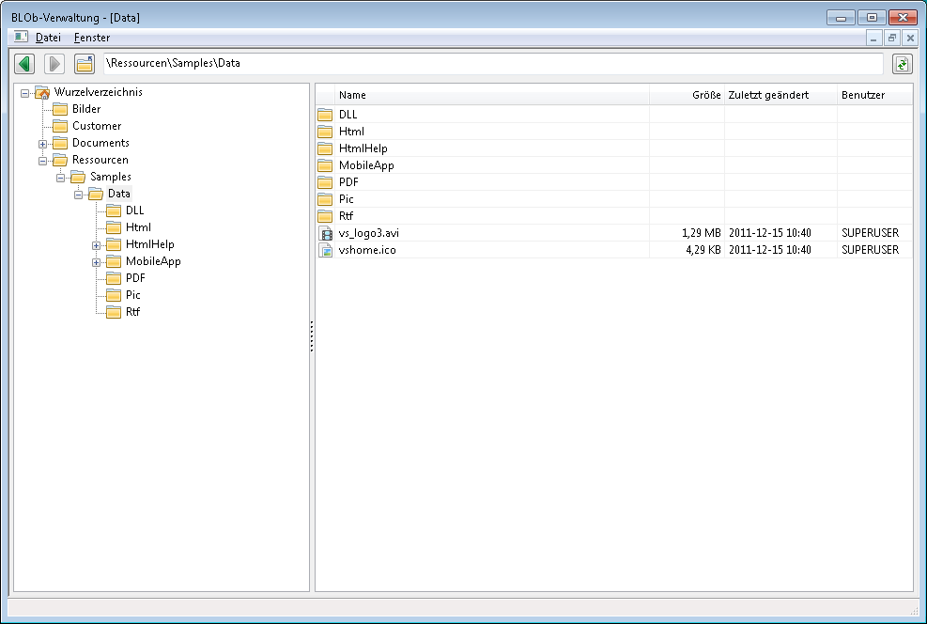Select the vs_logo3.avi video file icon

326,233
